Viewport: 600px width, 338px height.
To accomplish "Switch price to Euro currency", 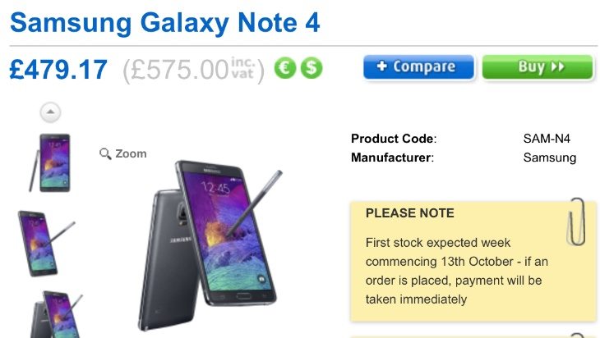I will (285, 68).
